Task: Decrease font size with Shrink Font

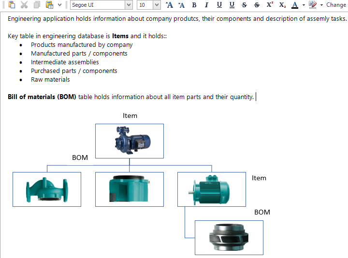Action: tap(181, 5)
